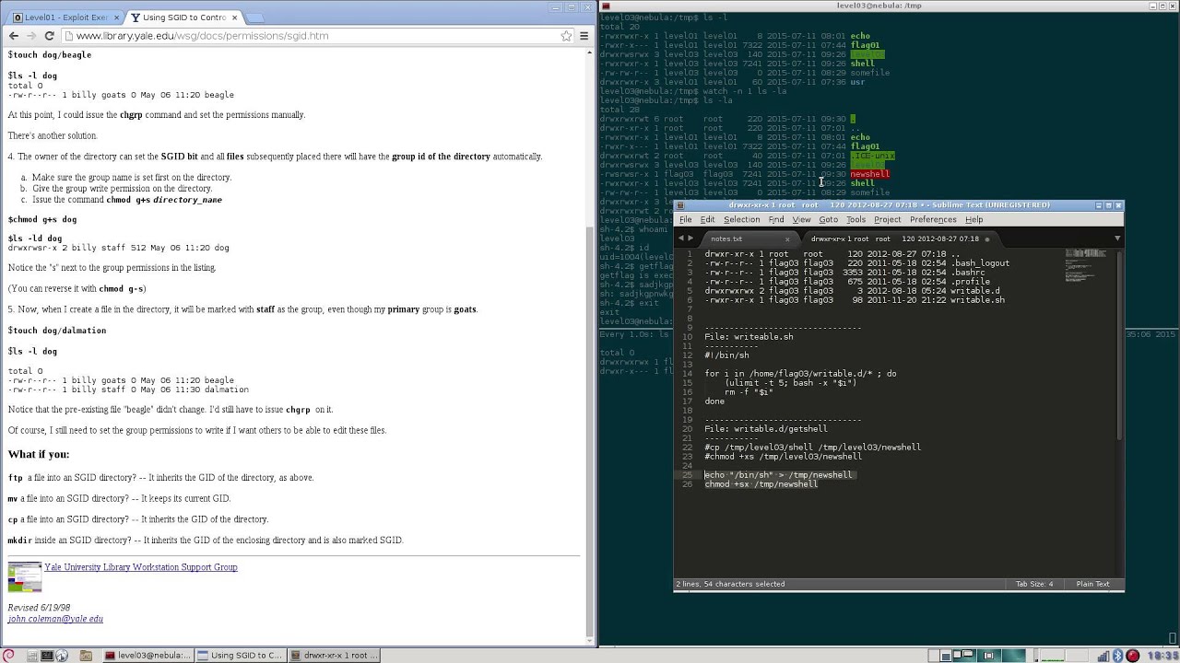Click 'writable.sh' at end of editor line 6

(977, 300)
